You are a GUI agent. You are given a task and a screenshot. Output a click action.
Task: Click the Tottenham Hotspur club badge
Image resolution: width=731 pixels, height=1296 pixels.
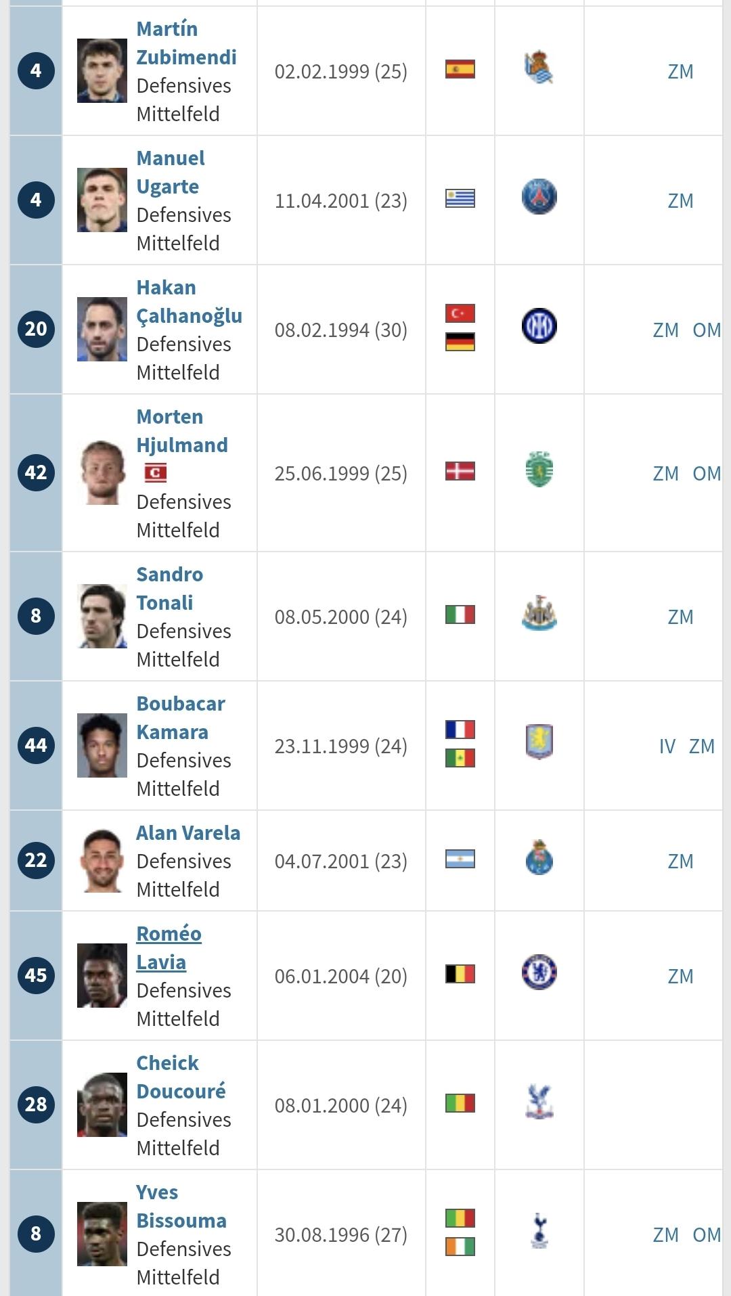tap(539, 1231)
